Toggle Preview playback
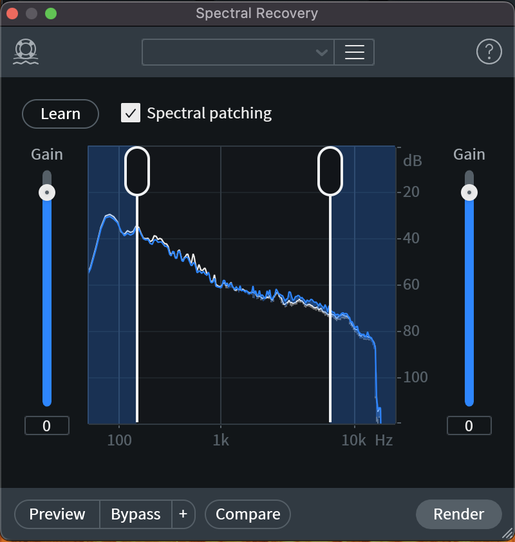The image size is (515, 542). point(57,514)
